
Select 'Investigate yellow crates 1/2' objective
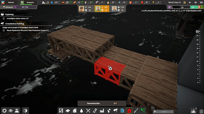[17, 18]
